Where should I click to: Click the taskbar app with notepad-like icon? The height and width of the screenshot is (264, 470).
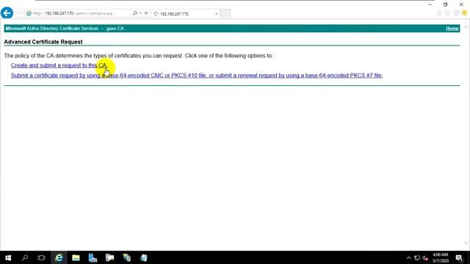pos(144,257)
